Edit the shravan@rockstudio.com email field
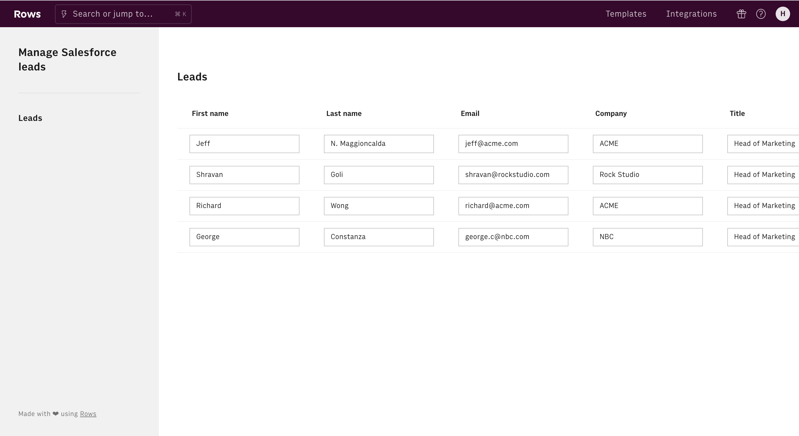The width and height of the screenshot is (799, 436). pyautogui.click(x=513, y=175)
